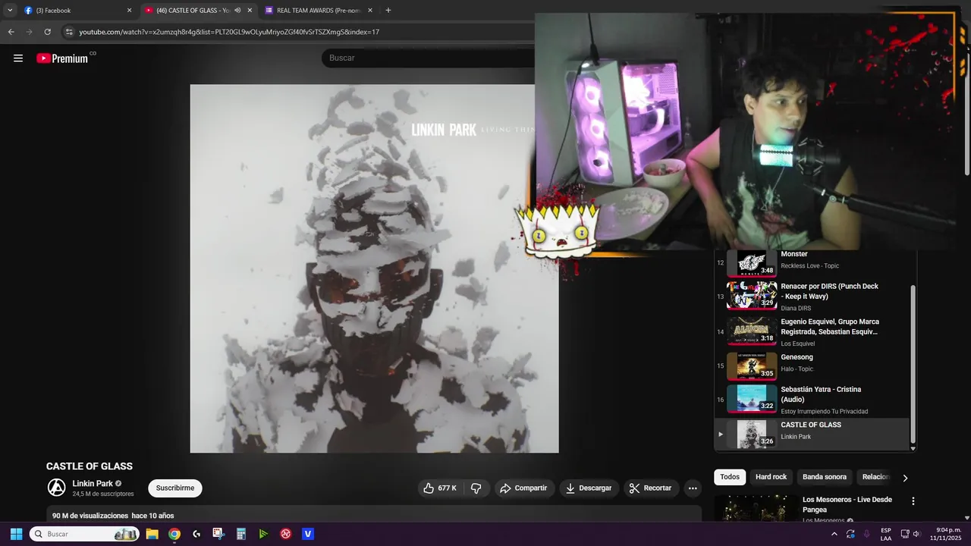Close the CASTLE OF GLASS YouTube tab
This screenshot has width=971, height=546.
[250, 11]
